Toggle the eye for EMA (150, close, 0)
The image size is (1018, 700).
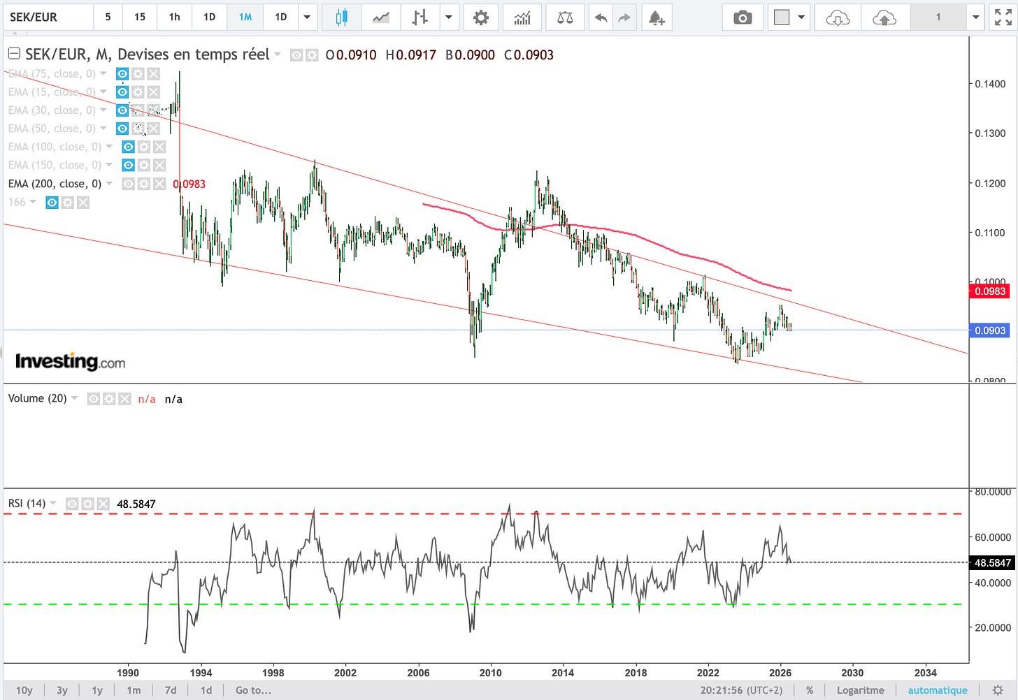pyautogui.click(x=128, y=165)
